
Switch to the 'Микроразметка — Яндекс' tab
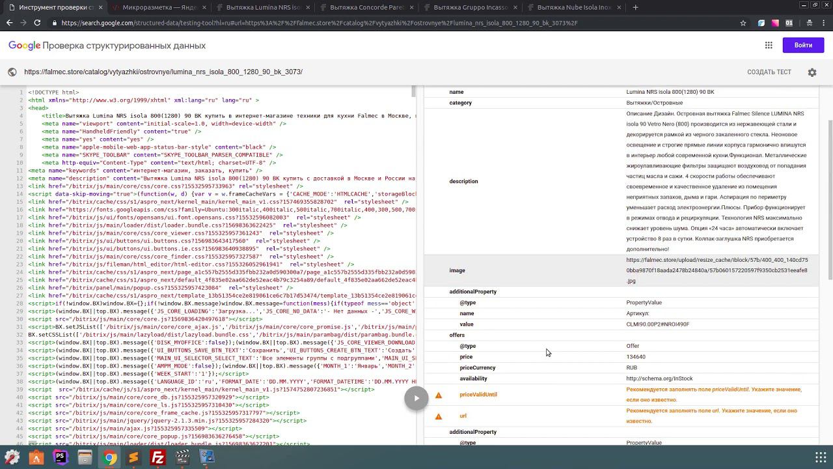[158, 7]
